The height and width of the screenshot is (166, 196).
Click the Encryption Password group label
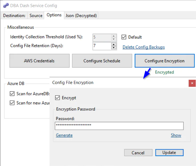click(x=76, y=109)
